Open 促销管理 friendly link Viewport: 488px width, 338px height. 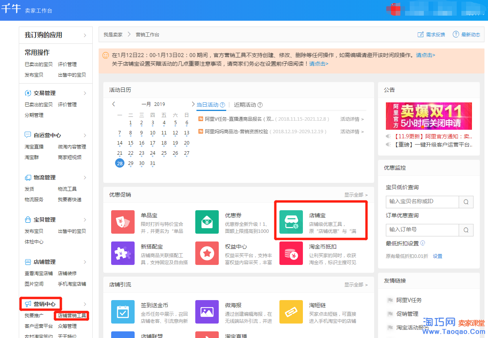(407, 314)
